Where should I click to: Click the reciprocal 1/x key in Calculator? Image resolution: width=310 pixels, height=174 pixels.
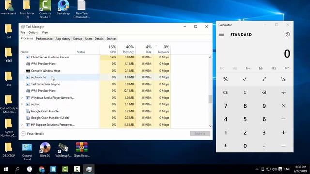[x=283, y=79]
